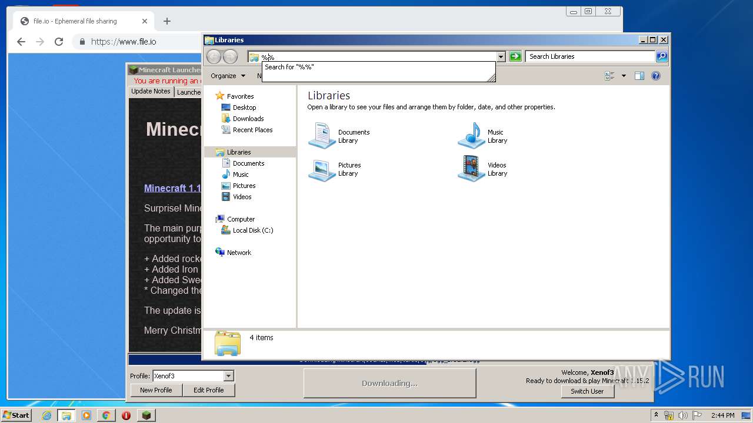The image size is (753, 423).
Task: Reload the file.io page in Chrome
Action: tap(59, 42)
